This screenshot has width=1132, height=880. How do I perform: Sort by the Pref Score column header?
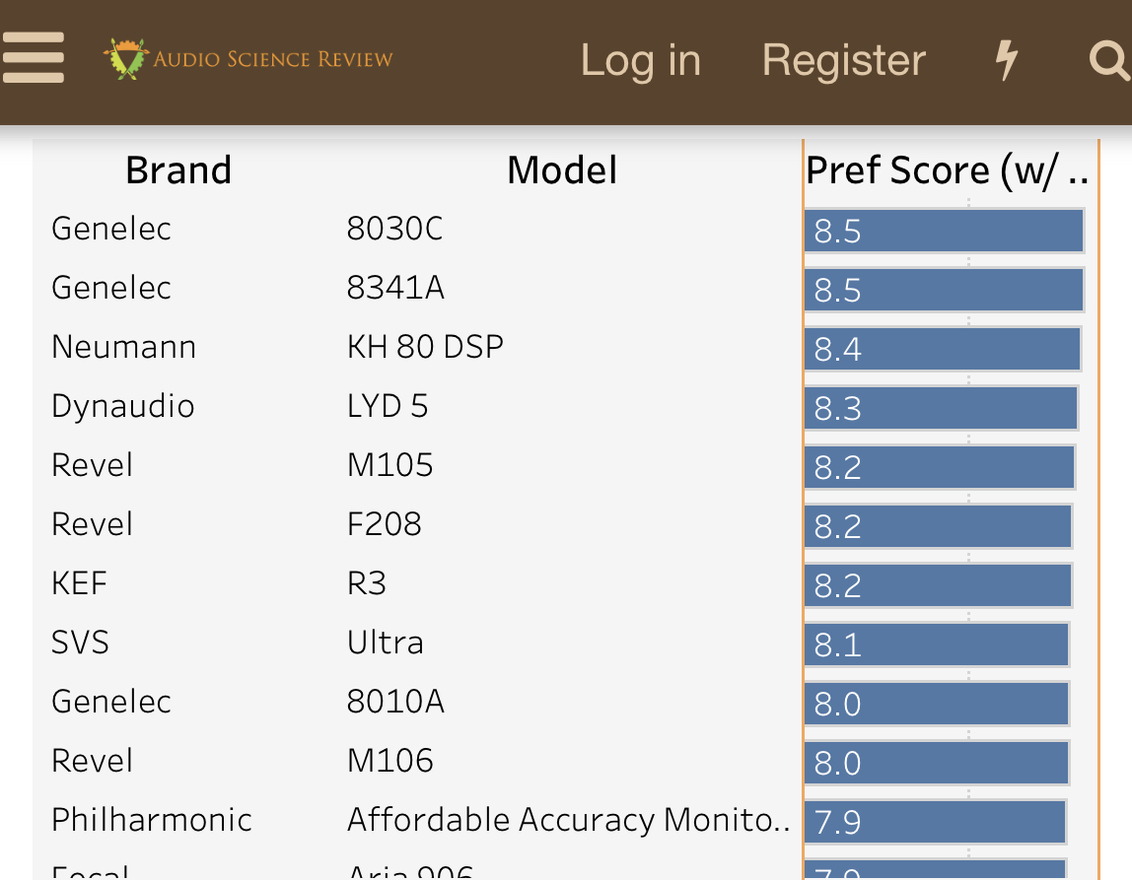click(x=948, y=170)
